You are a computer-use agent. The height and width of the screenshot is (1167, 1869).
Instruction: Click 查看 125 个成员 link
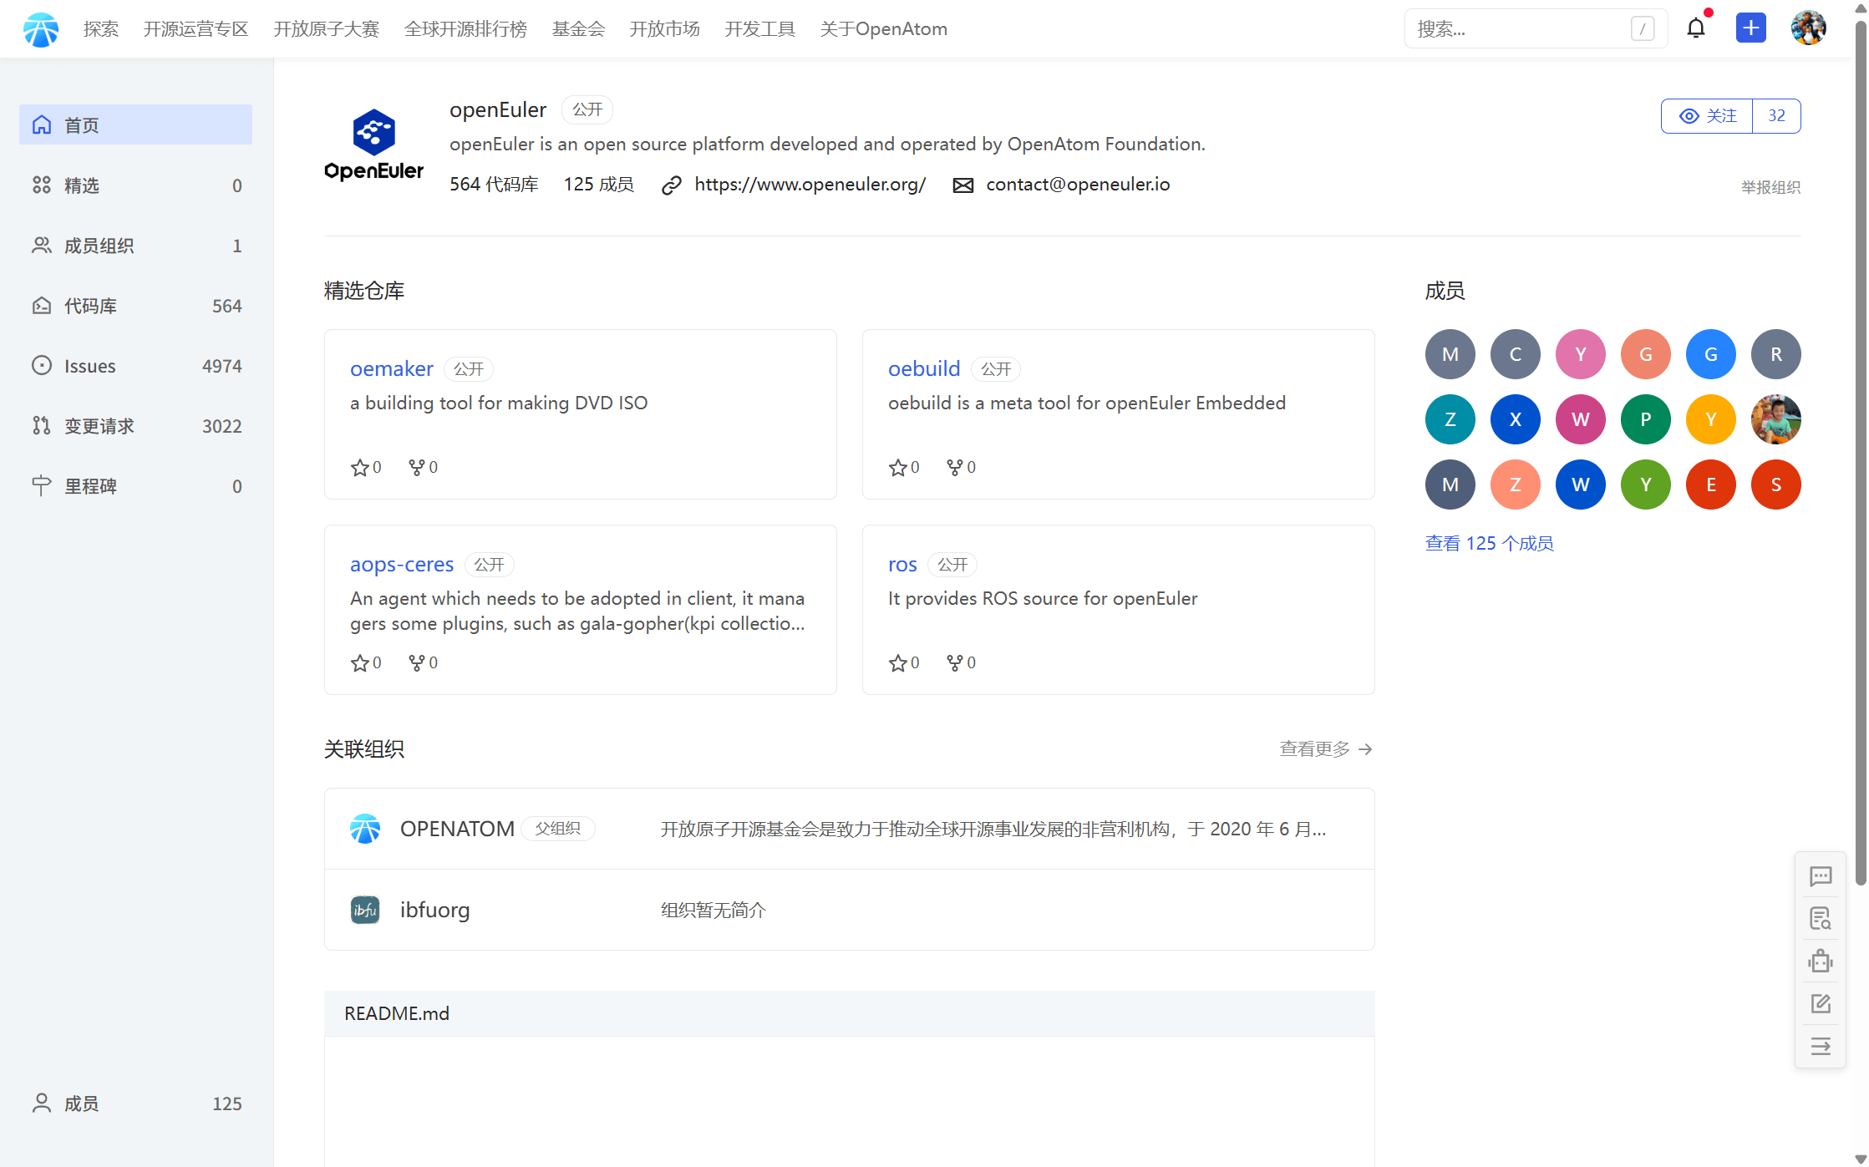(x=1489, y=544)
